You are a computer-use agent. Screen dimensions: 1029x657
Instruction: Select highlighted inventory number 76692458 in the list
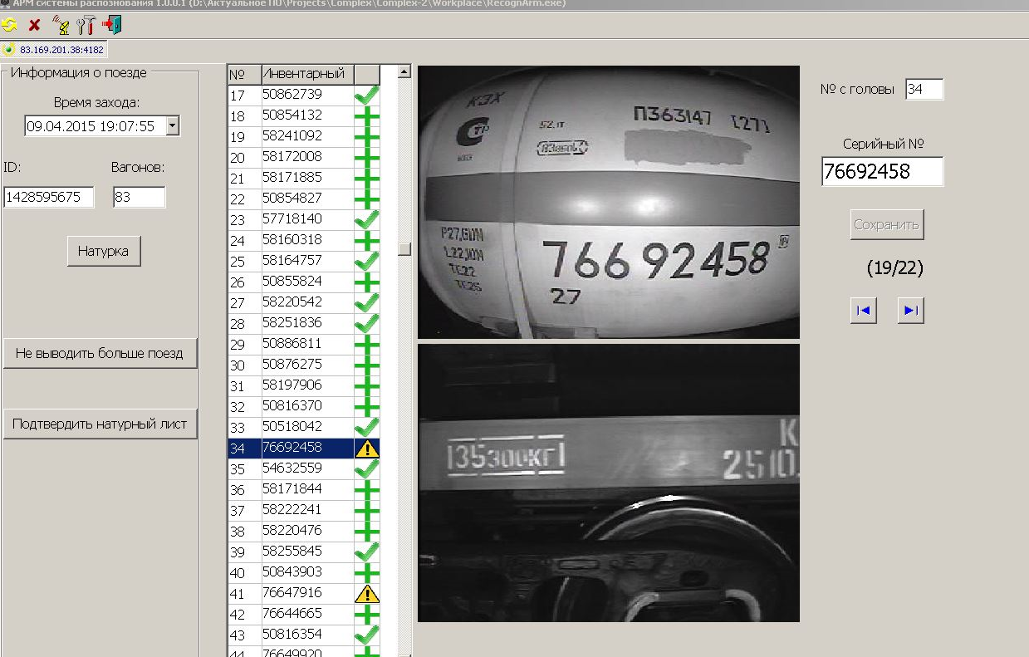coord(292,449)
